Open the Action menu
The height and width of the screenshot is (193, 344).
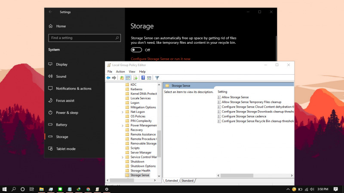120,72
